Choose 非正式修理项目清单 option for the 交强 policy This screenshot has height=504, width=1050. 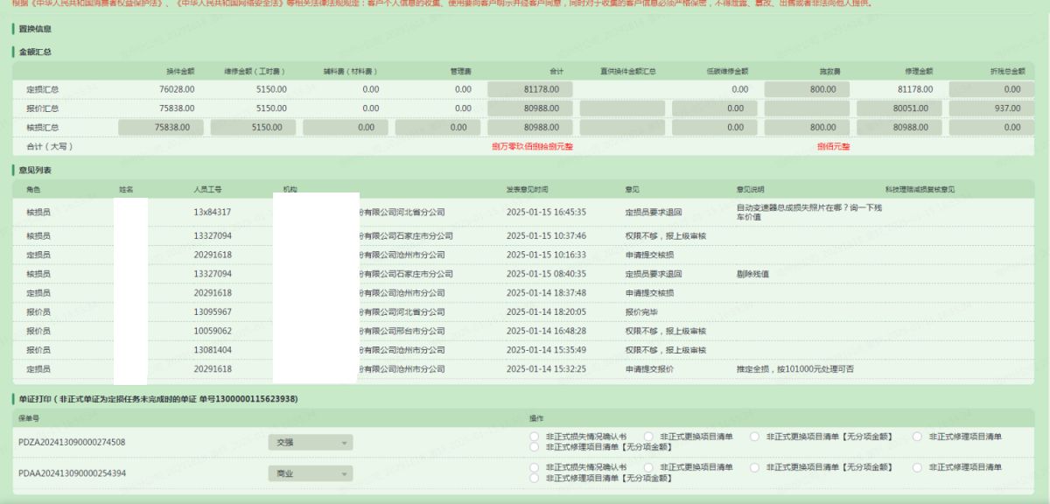[917, 437]
